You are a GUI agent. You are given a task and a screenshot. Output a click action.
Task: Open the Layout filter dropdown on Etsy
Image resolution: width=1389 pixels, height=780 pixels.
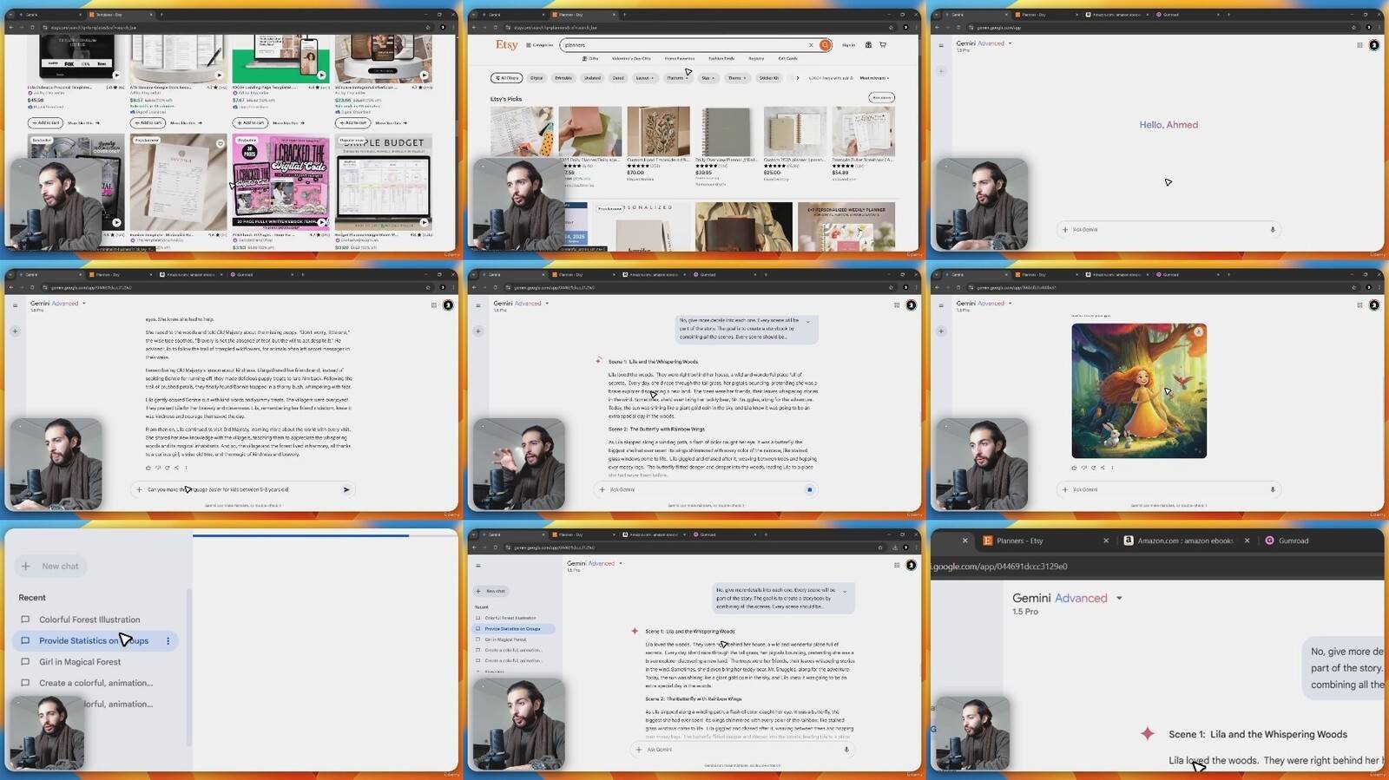[644, 78]
